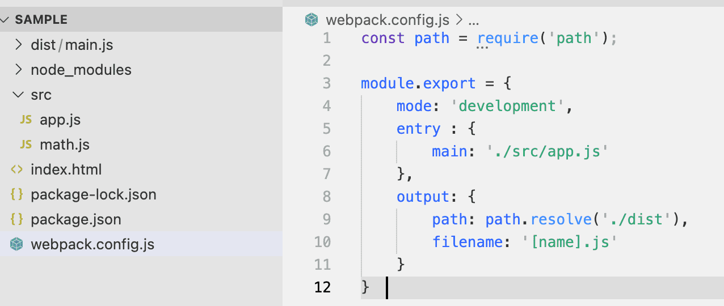Open math.js in the explorer
The image size is (724, 306).
(x=65, y=145)
